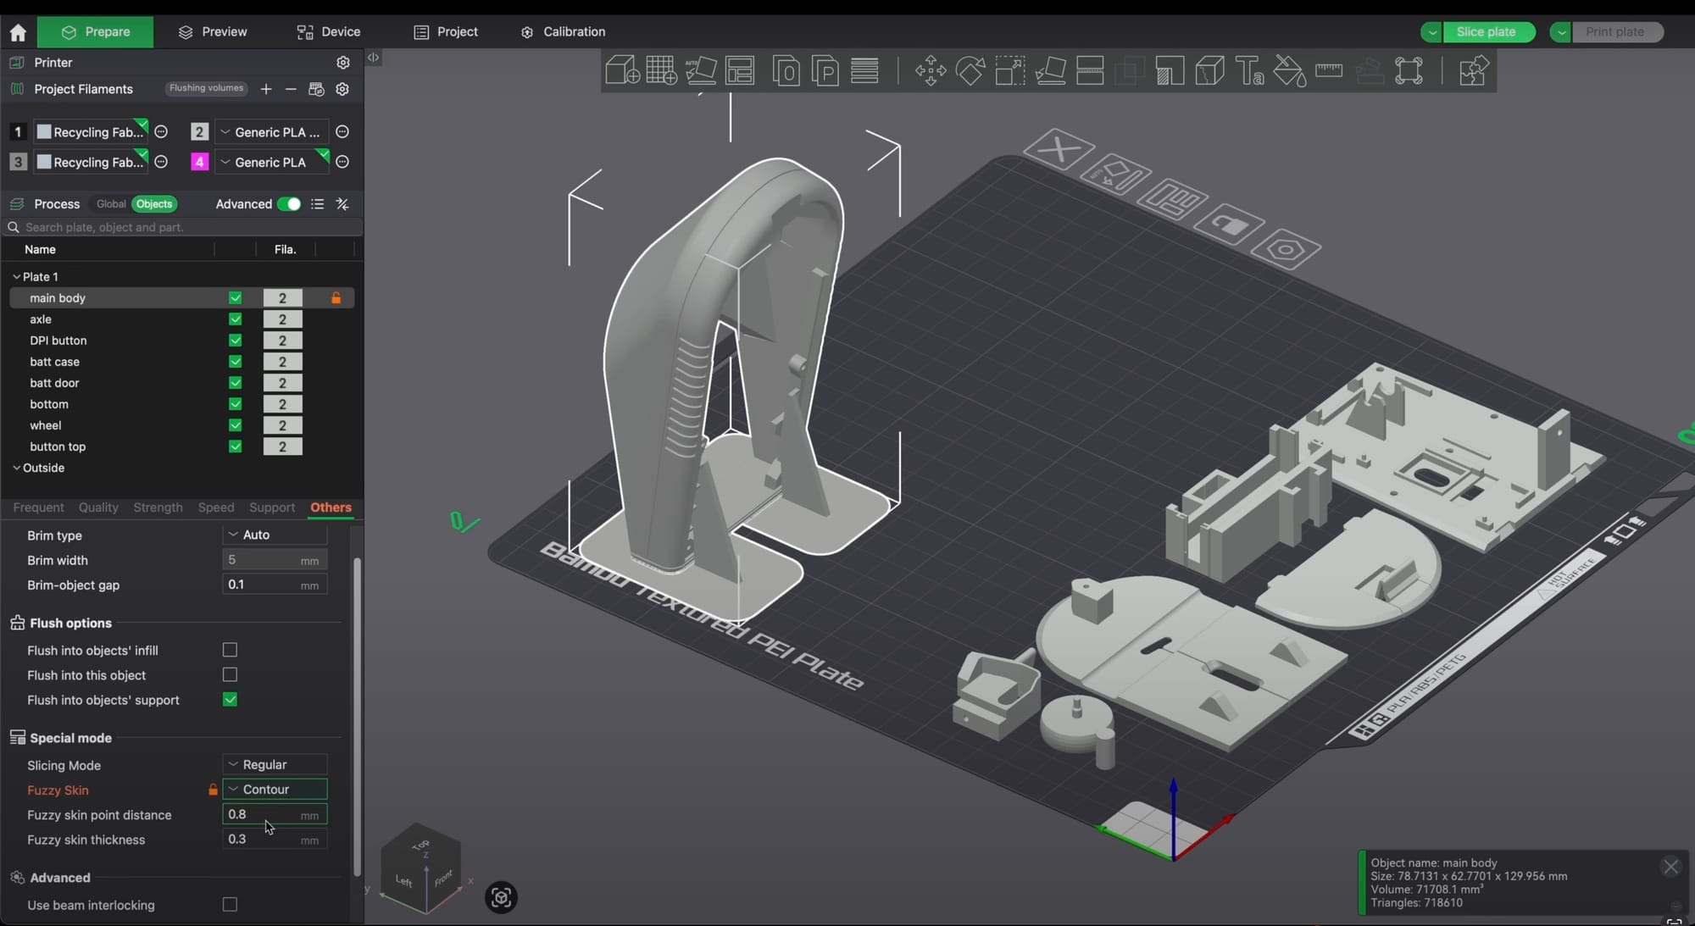Disable Flush into objects' support
The width and height of the screenshot is (1695, 926).
click(229, 700)
